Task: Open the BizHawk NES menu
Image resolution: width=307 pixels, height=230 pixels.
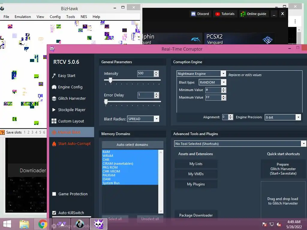Action: tap(84, 17)
